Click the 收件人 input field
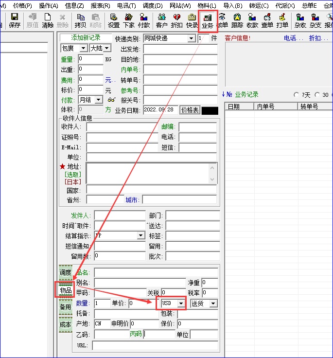 (x=122, y=127)
